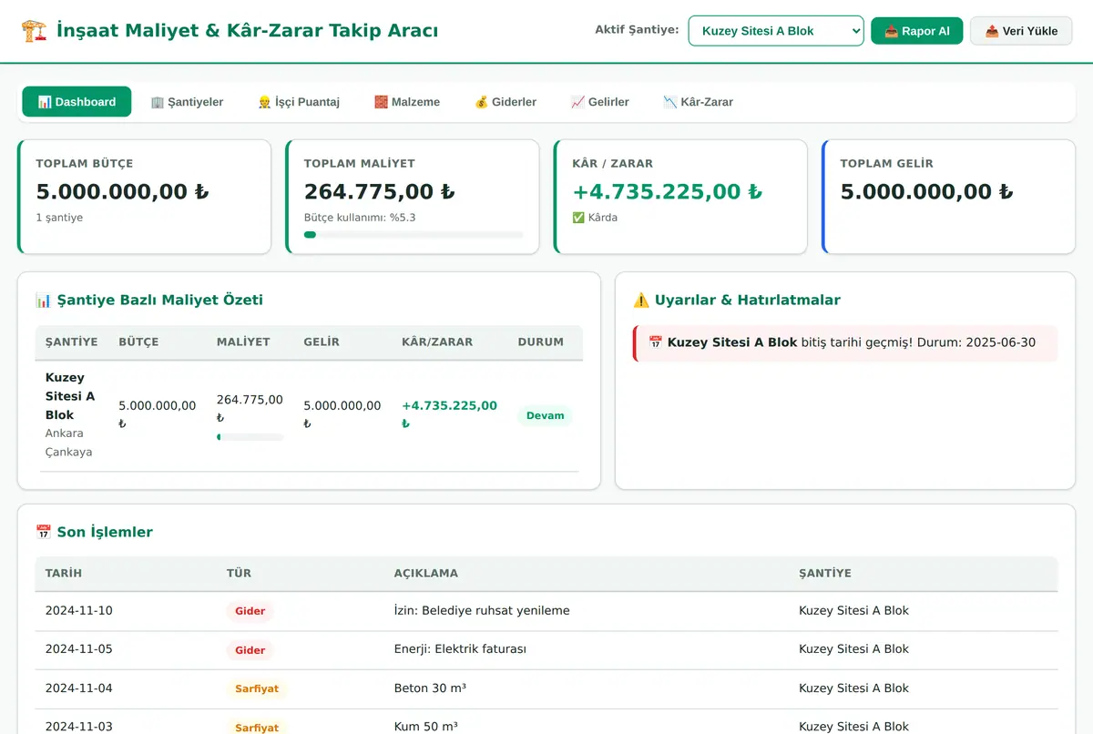Click the Sarfiyat badge for 2024-11-04
This screenshot has height=734, width=1093.
(257, 689)
